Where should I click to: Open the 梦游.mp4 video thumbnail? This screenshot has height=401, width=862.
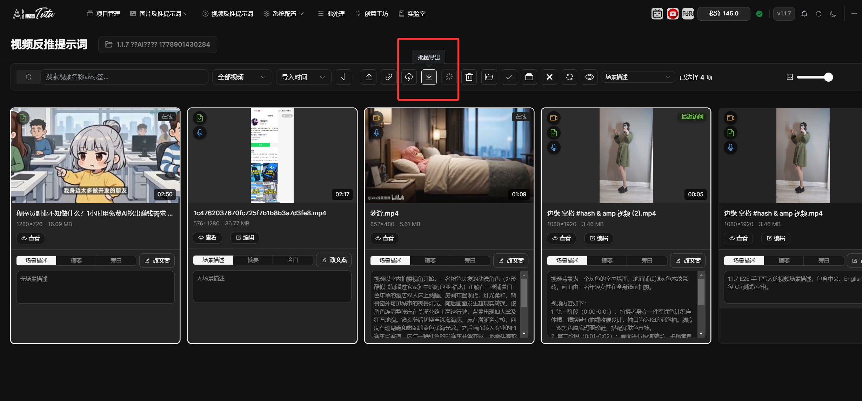(449, 156)
